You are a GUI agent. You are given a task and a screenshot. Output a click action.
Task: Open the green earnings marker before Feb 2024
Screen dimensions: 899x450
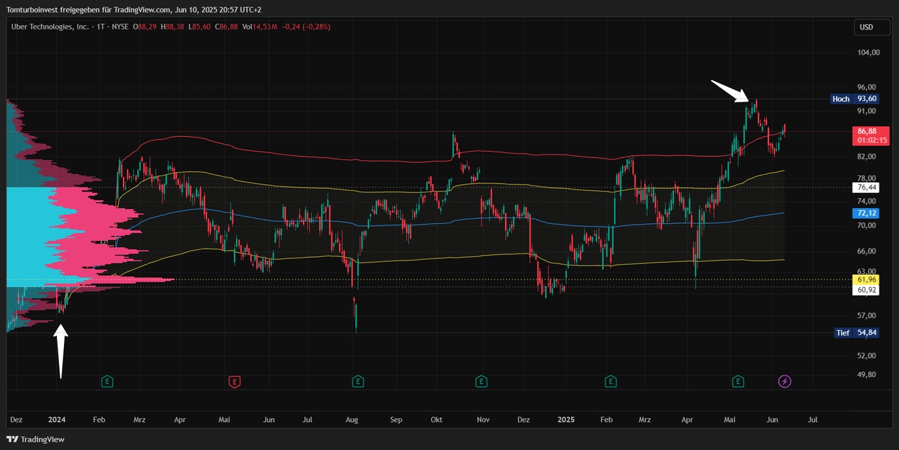(107, 381)
